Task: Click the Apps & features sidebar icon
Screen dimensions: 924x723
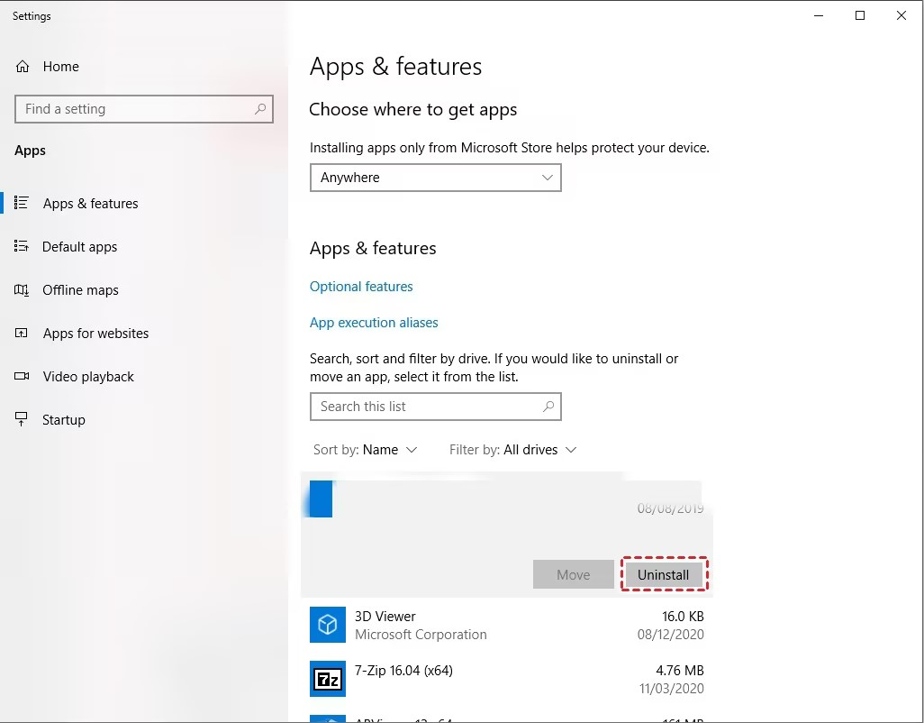Action: (23, 204)
